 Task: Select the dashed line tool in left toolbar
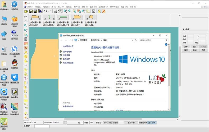pos(26,100)
